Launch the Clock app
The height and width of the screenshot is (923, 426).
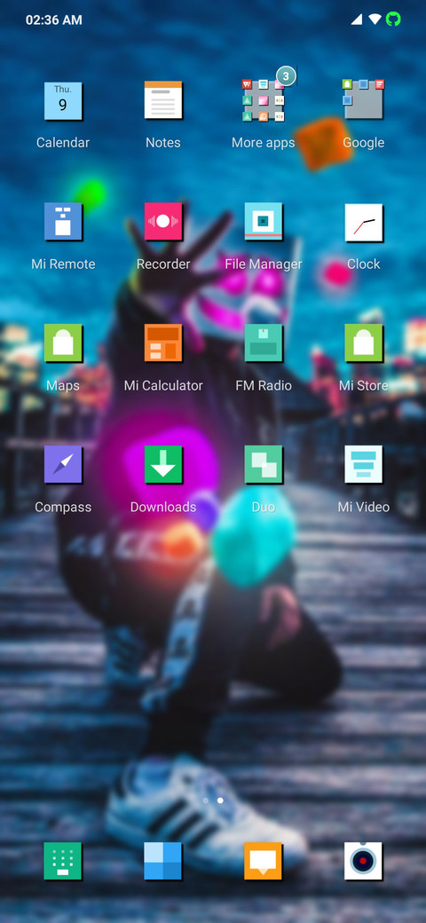point(364,223)
